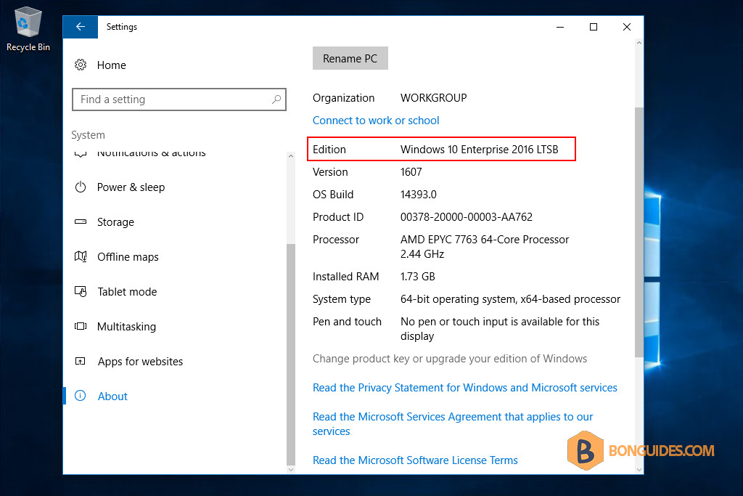Click the Rename PC button
Screen dimensions: 743x496
coord(350,58)
